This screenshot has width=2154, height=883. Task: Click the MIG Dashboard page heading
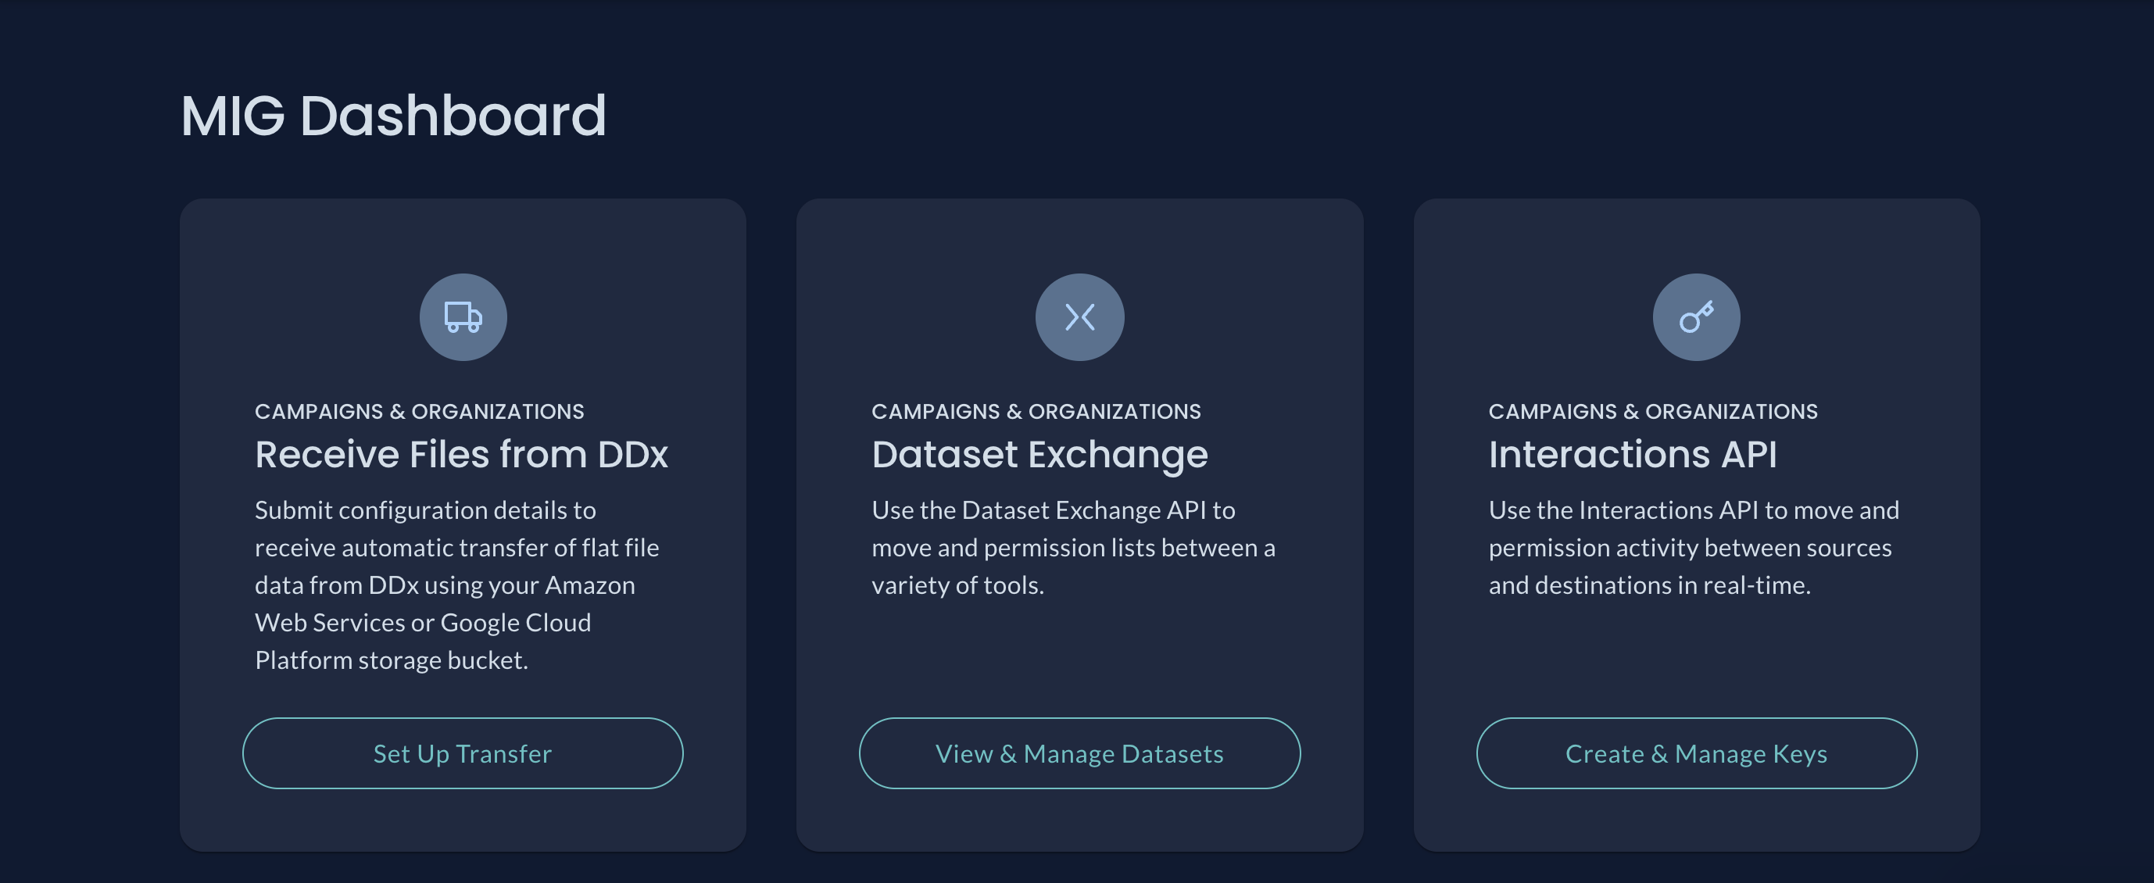(x=393, y=116)
